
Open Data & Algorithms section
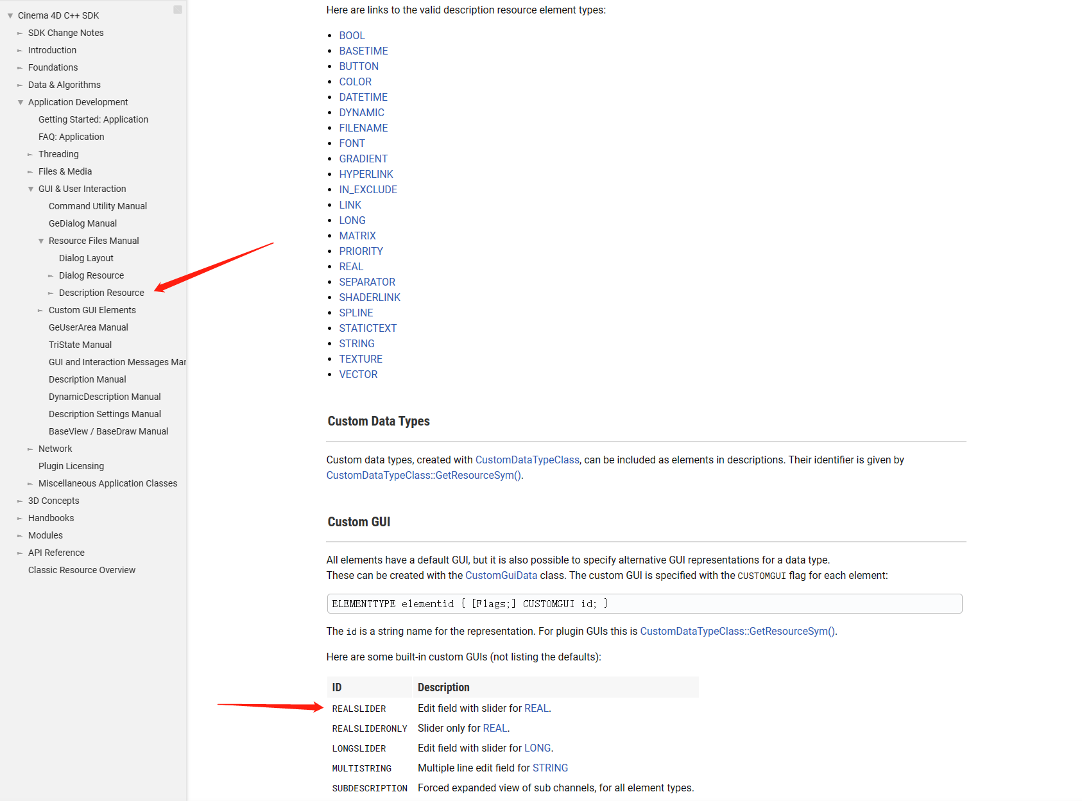pyautogui.click(x=64, y=85)
